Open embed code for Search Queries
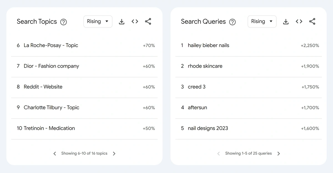 point(299,22)
